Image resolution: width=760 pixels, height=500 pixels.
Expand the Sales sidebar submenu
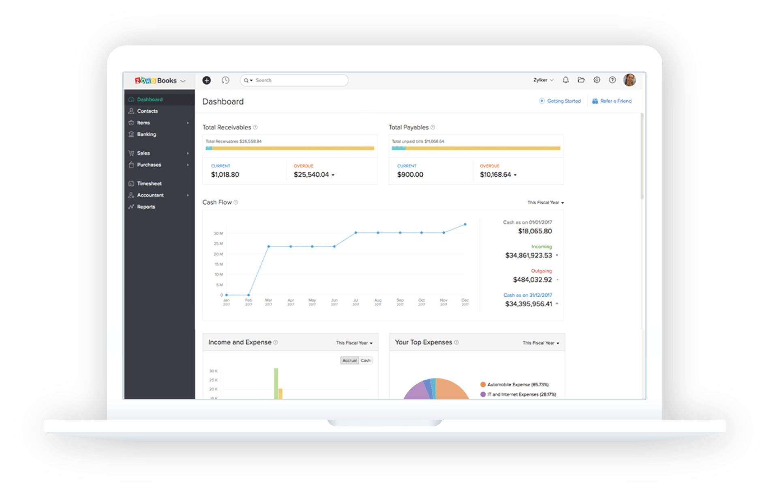point(188,153)
